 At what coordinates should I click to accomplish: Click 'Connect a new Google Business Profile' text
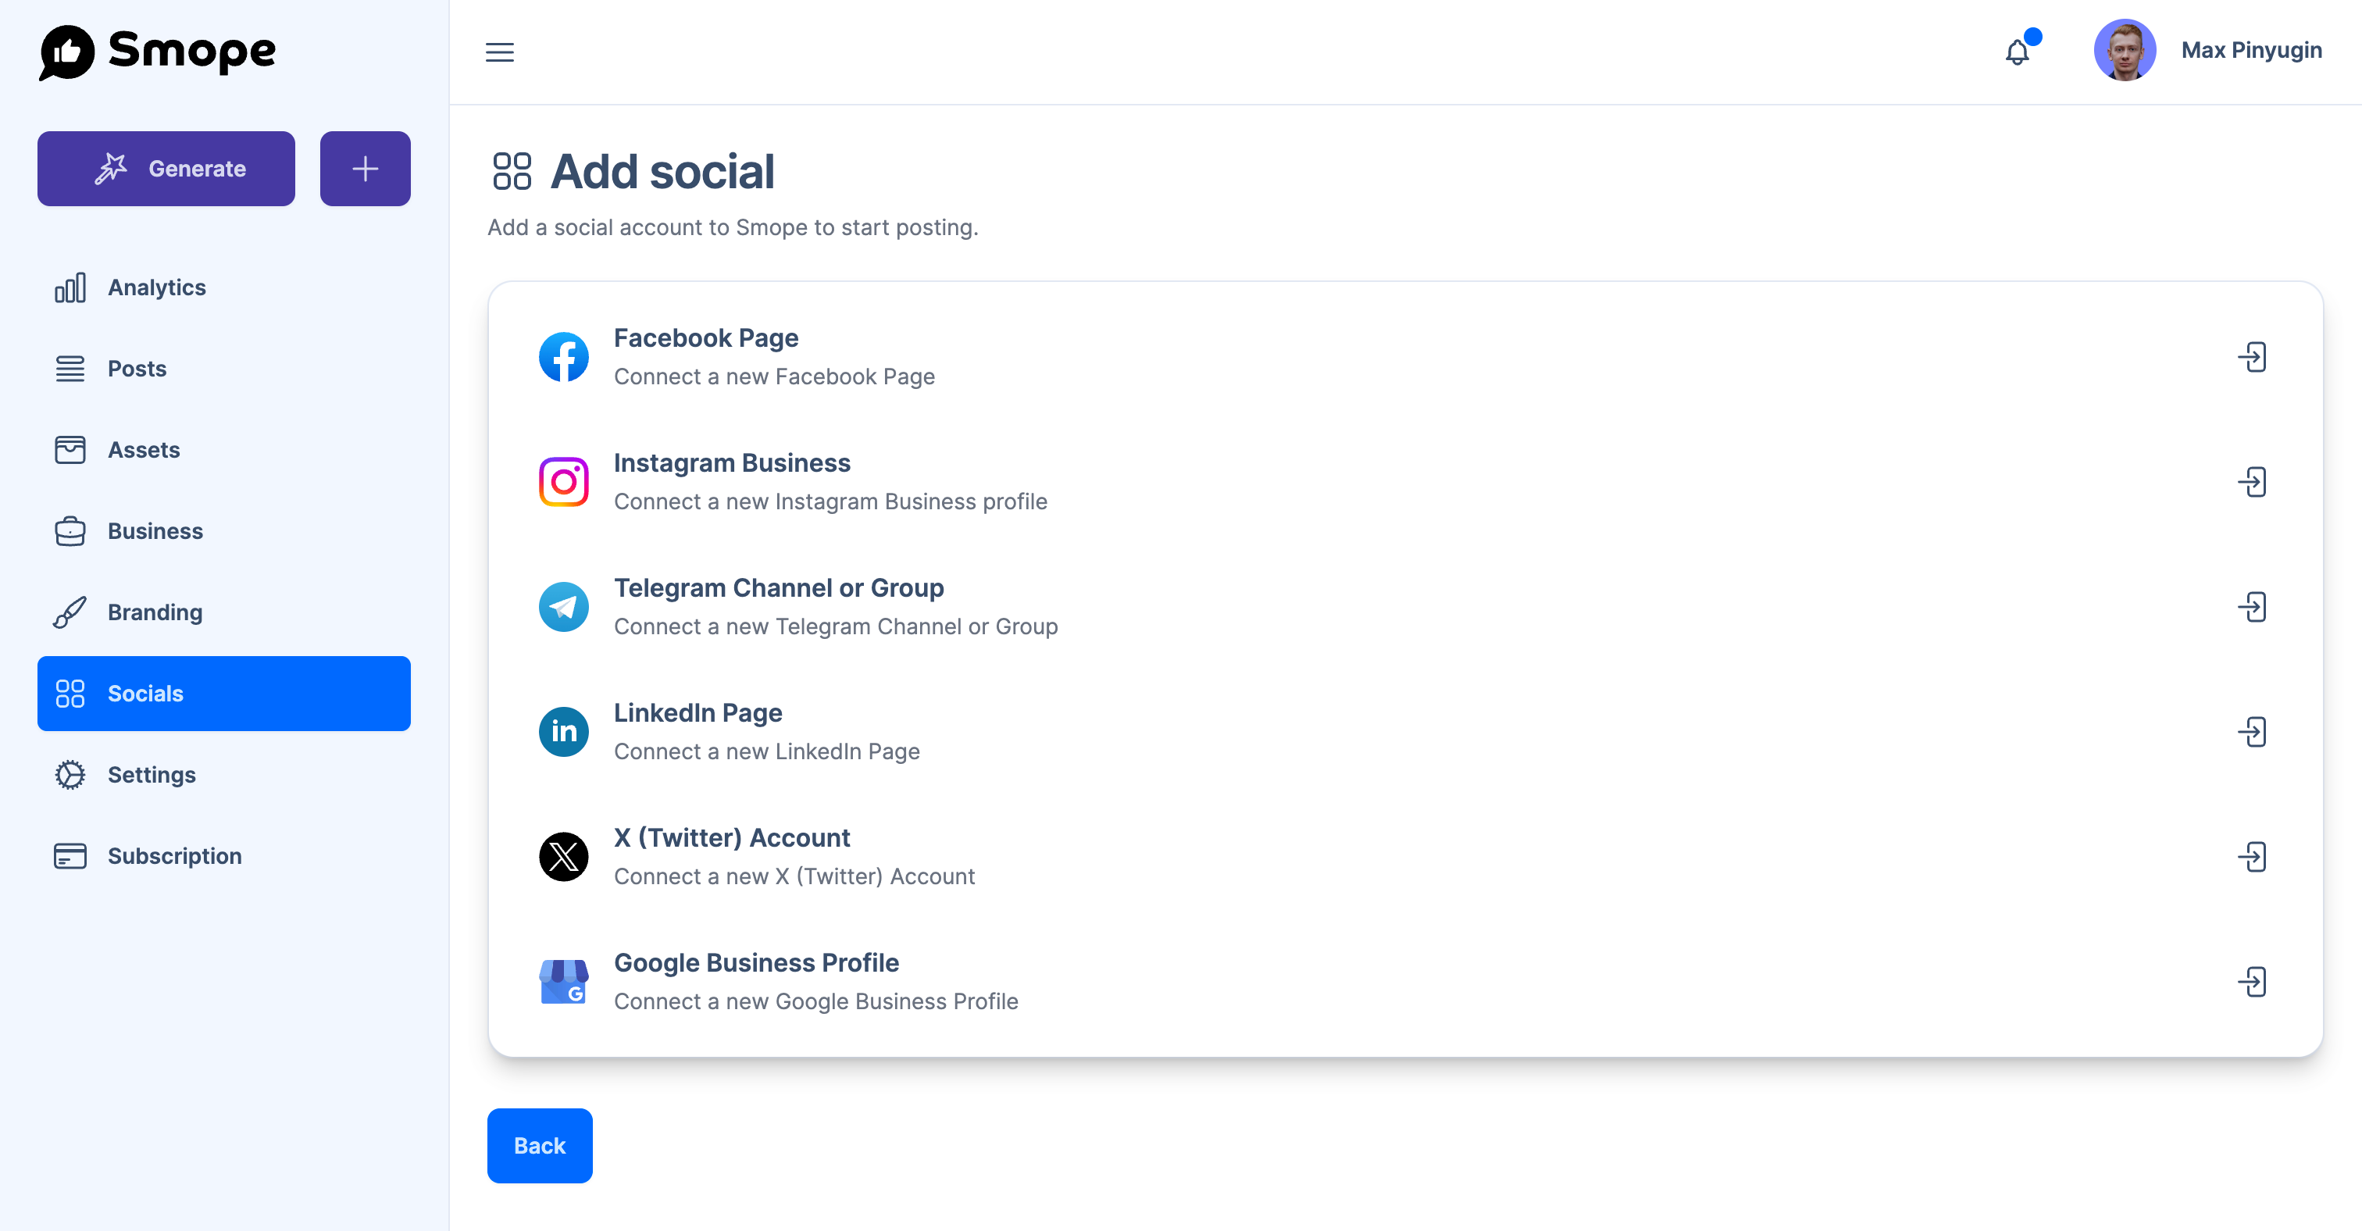[815, 1001]
